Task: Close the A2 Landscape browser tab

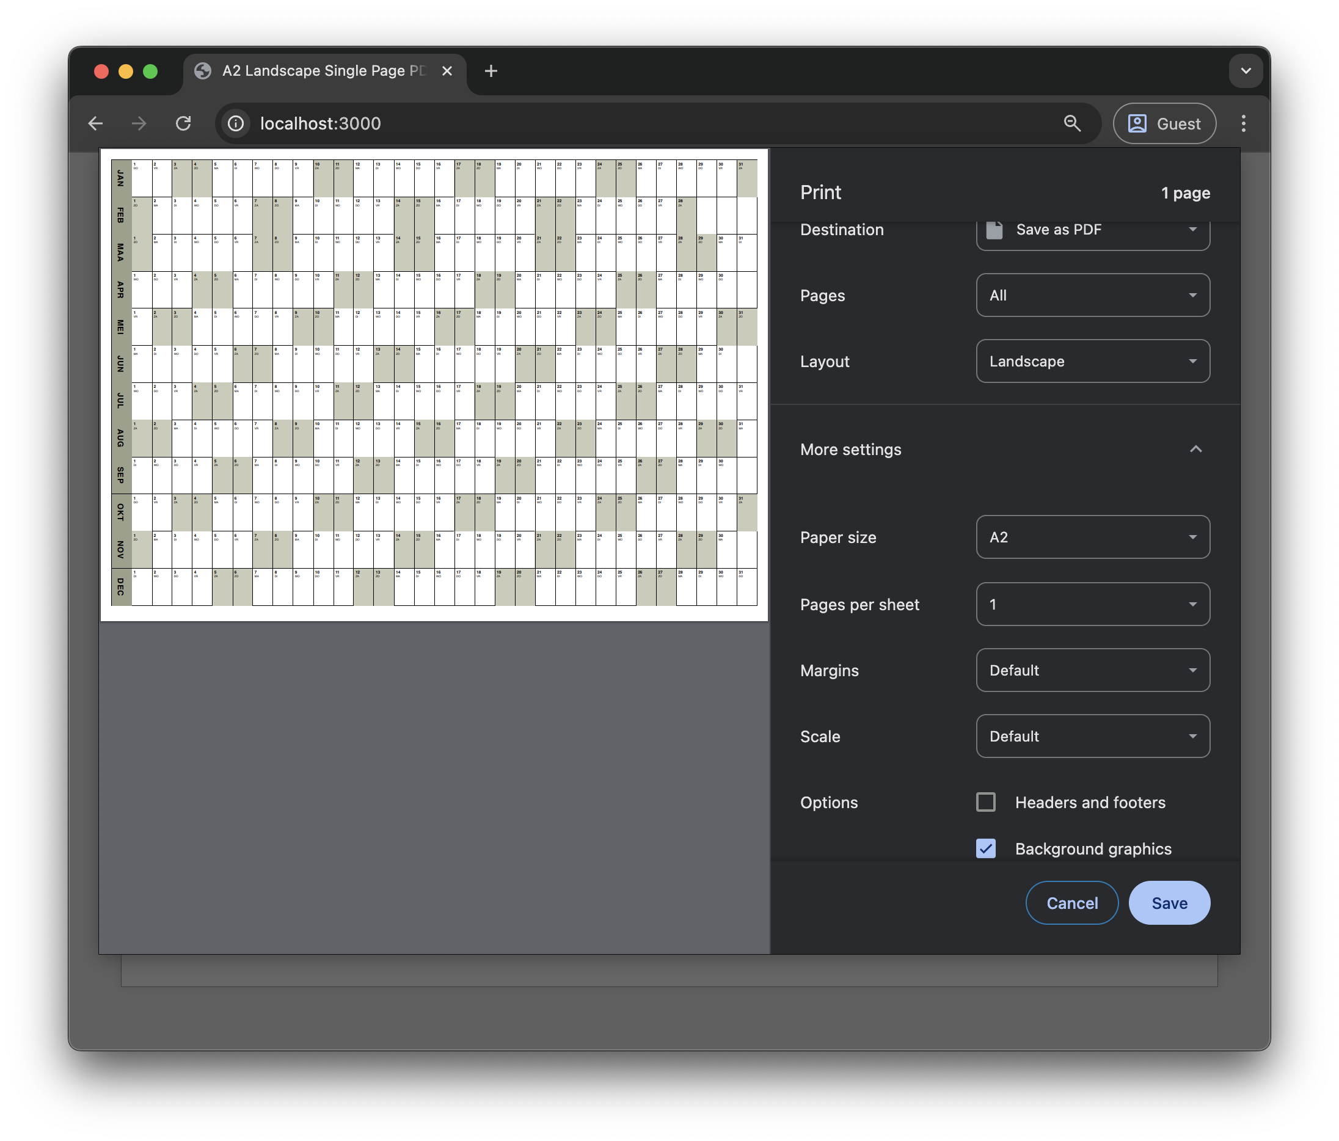Action: [x=447, y=71]
